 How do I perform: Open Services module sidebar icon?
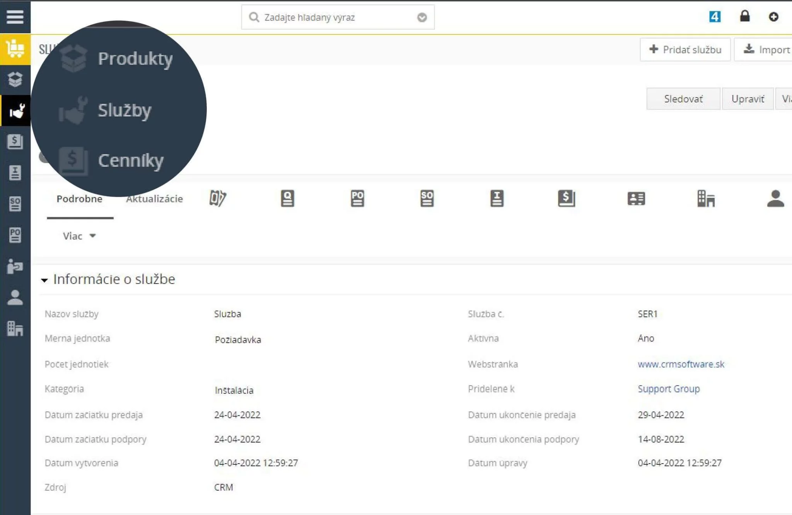(x=16, y=110)
